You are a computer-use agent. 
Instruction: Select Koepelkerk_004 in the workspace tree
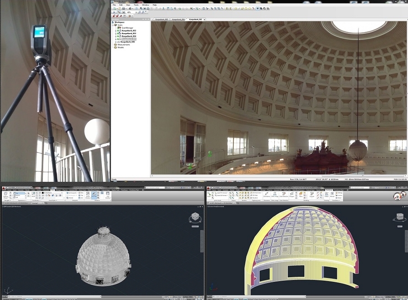coord(129,36)
